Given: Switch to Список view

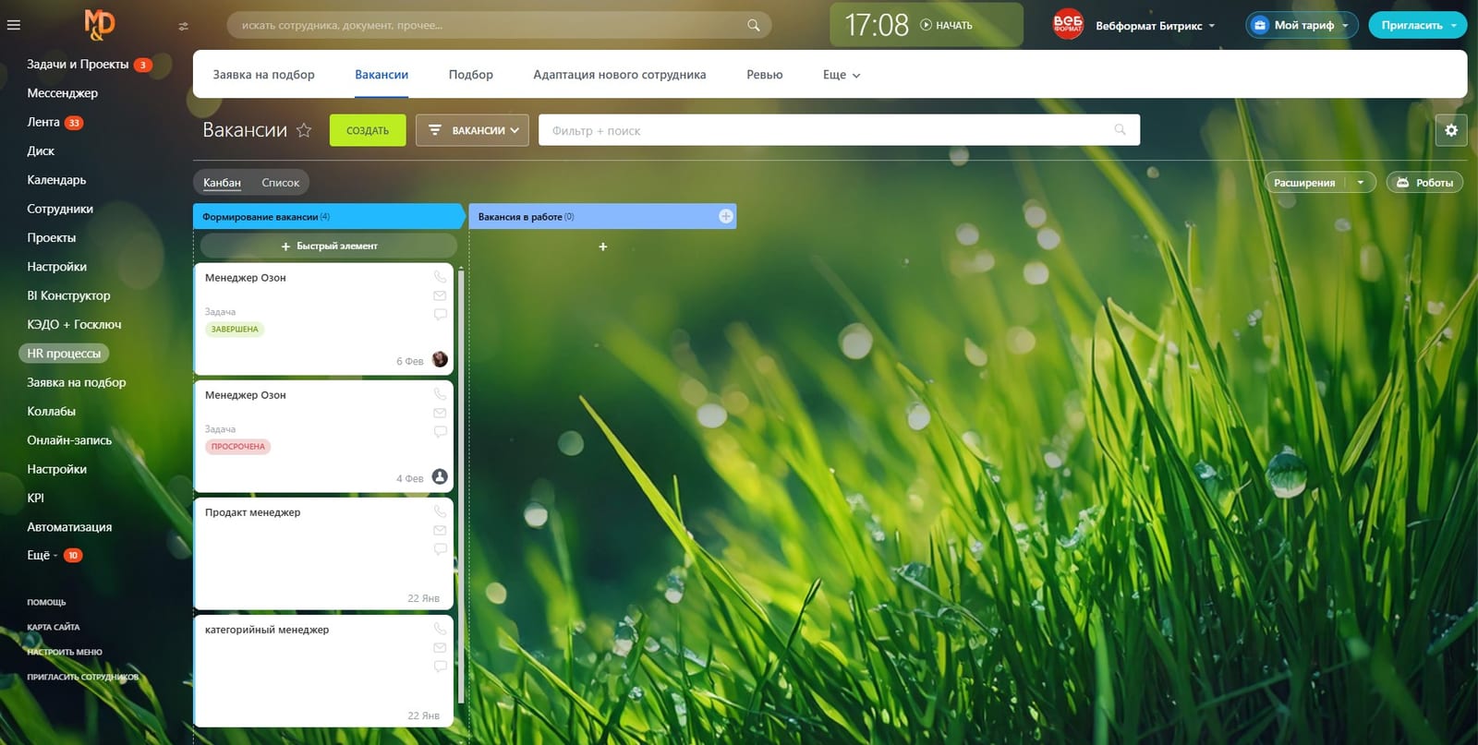Looking at the screenshot, I should [x=281, y=183].
